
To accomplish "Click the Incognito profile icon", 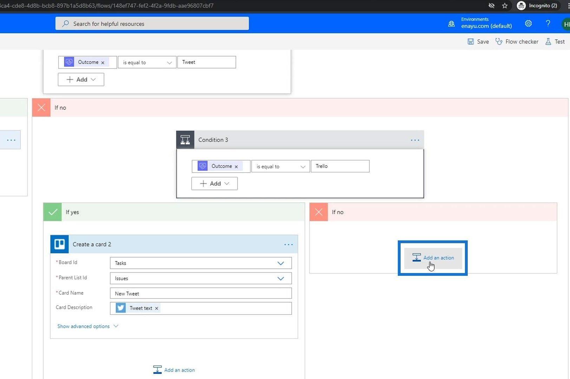I will [x=521, y=6].
